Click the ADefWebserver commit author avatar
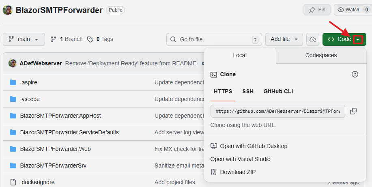This screenshot has width=372, height=187. pyautogui.click(x=13, y=63)
